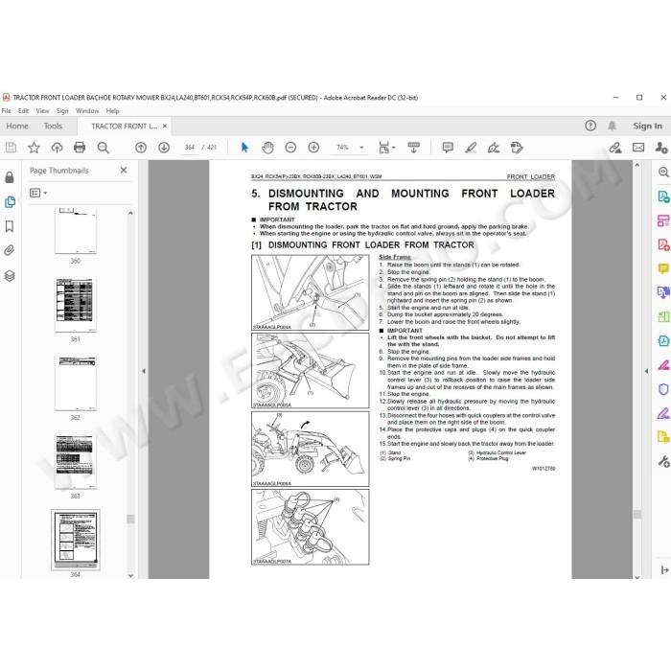Zoom out with minus button
The height and width of the screenshot is (671, 671).
tap(290, 148)
